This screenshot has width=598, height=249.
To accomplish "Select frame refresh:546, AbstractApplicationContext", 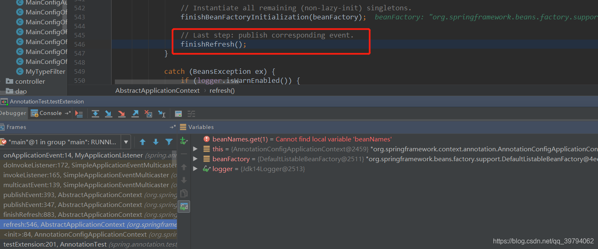I will point(88,225).
